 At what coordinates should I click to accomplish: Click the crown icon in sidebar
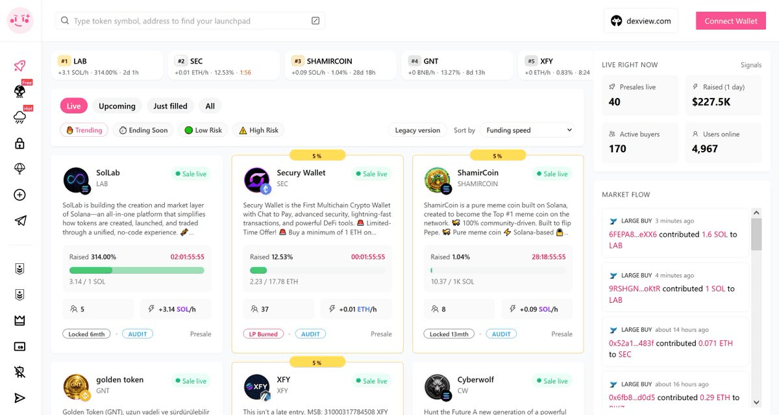click(x=20, y=321)
